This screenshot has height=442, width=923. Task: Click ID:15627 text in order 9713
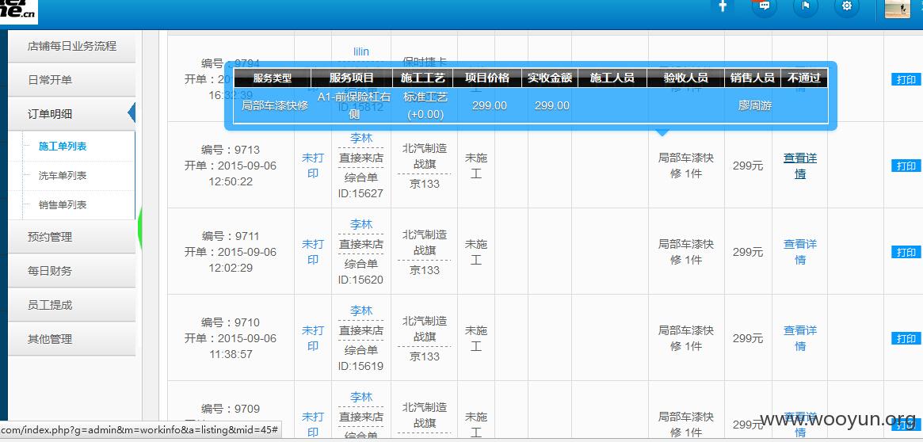[360, 193]
